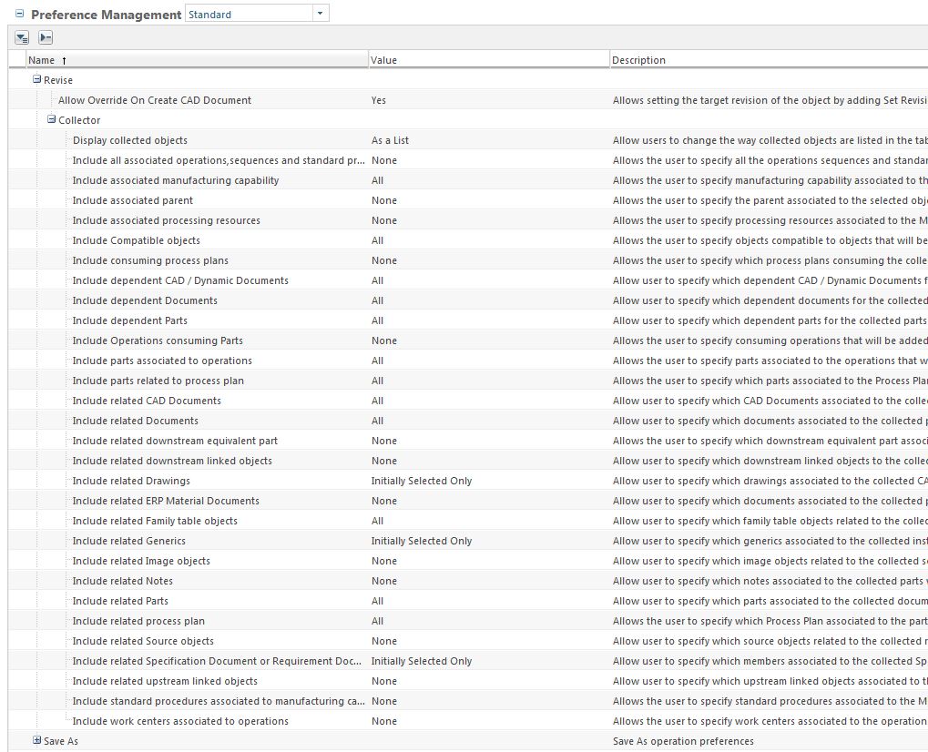
Task: Select Include all associated operations,sequences row
Action: click(x=219, y=161)
